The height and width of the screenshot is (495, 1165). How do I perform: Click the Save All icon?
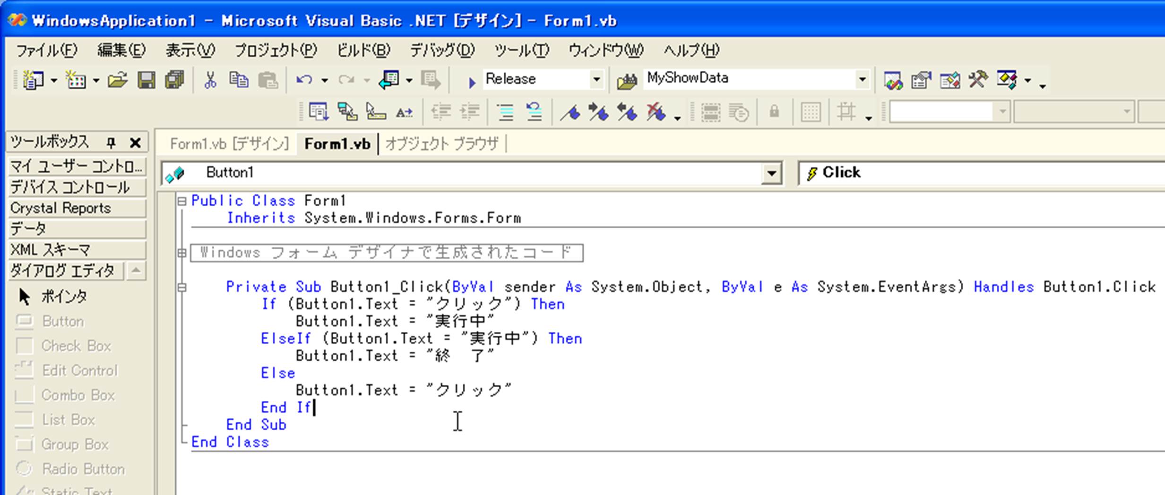click(x=174, y=80)
